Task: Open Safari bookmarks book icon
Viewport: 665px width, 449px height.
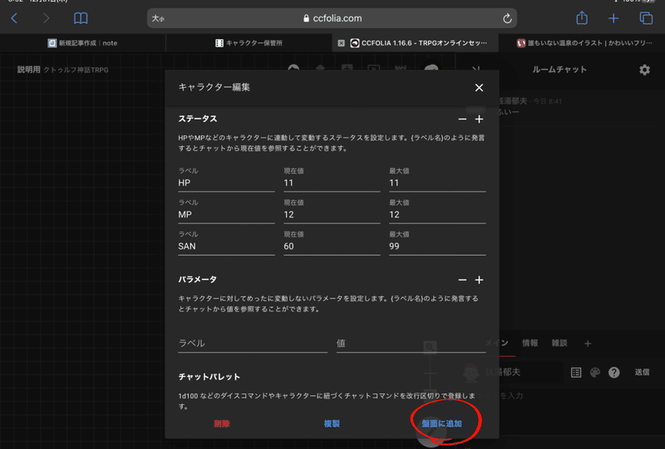Action: (81, 18)
